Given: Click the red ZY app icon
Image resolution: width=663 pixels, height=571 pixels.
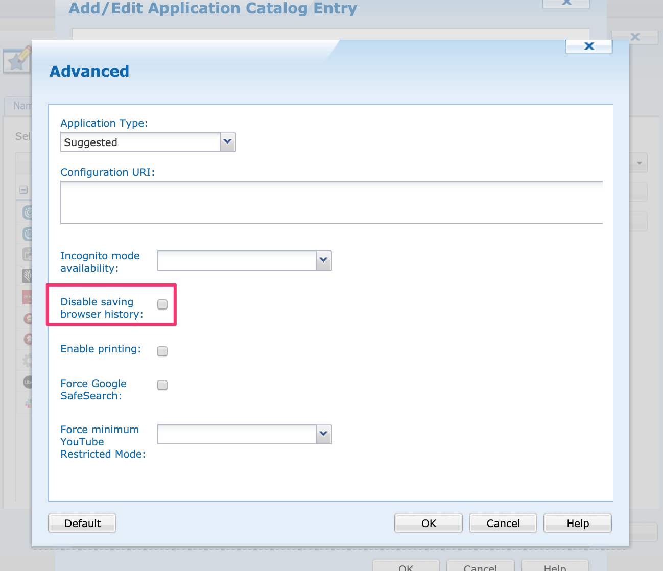Looking at the screenshot, I should [27, 297].
